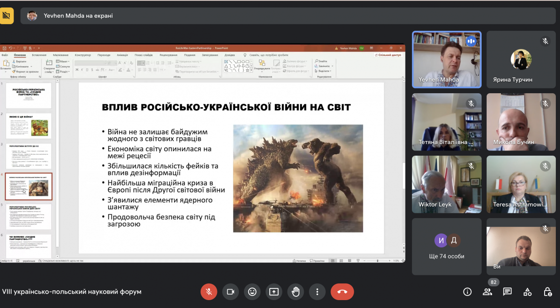Image resolution: width=560 pixels, height=308 pixels.
Task: Click the font color button
Action: click(x=128, y=70)
